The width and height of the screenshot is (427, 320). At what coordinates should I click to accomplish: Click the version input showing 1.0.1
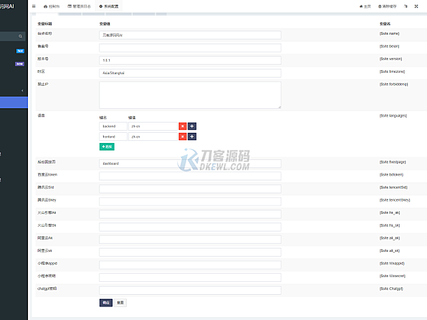tap(190, 61)
